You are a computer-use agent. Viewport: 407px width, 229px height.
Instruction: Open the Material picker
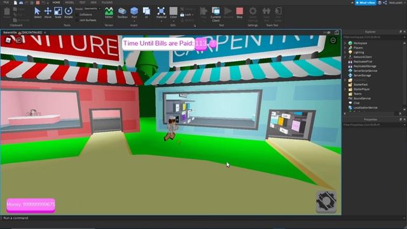[161, 13]
